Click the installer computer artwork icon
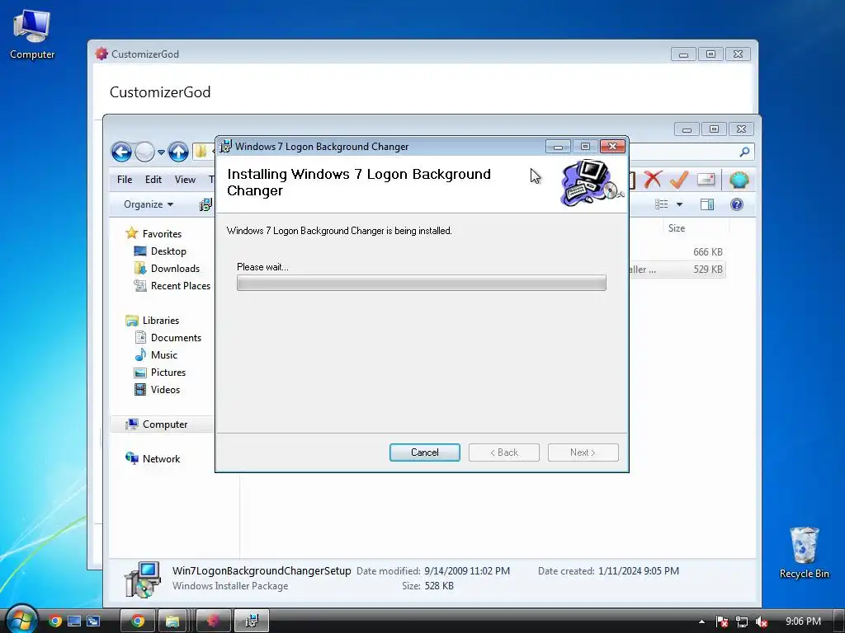Viewport: 845px width, 633px height. point(591,183)
